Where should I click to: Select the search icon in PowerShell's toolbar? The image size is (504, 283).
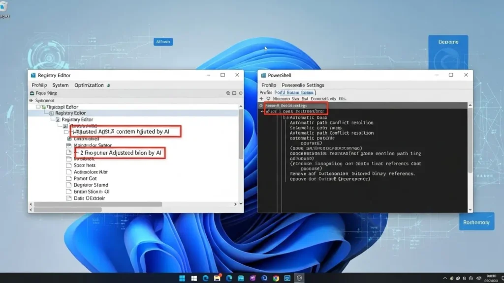(268, 99)
